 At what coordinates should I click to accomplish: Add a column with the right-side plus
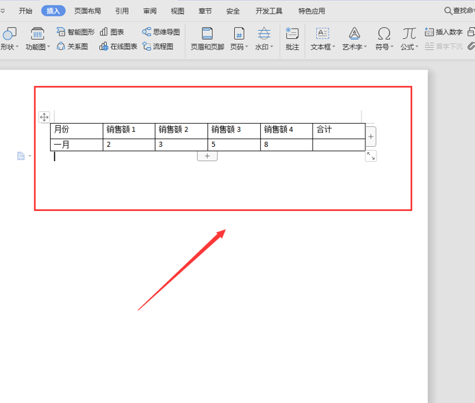pos(371,137)
